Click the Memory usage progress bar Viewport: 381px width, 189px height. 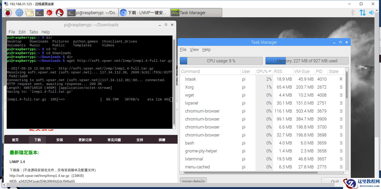[307, 61]
